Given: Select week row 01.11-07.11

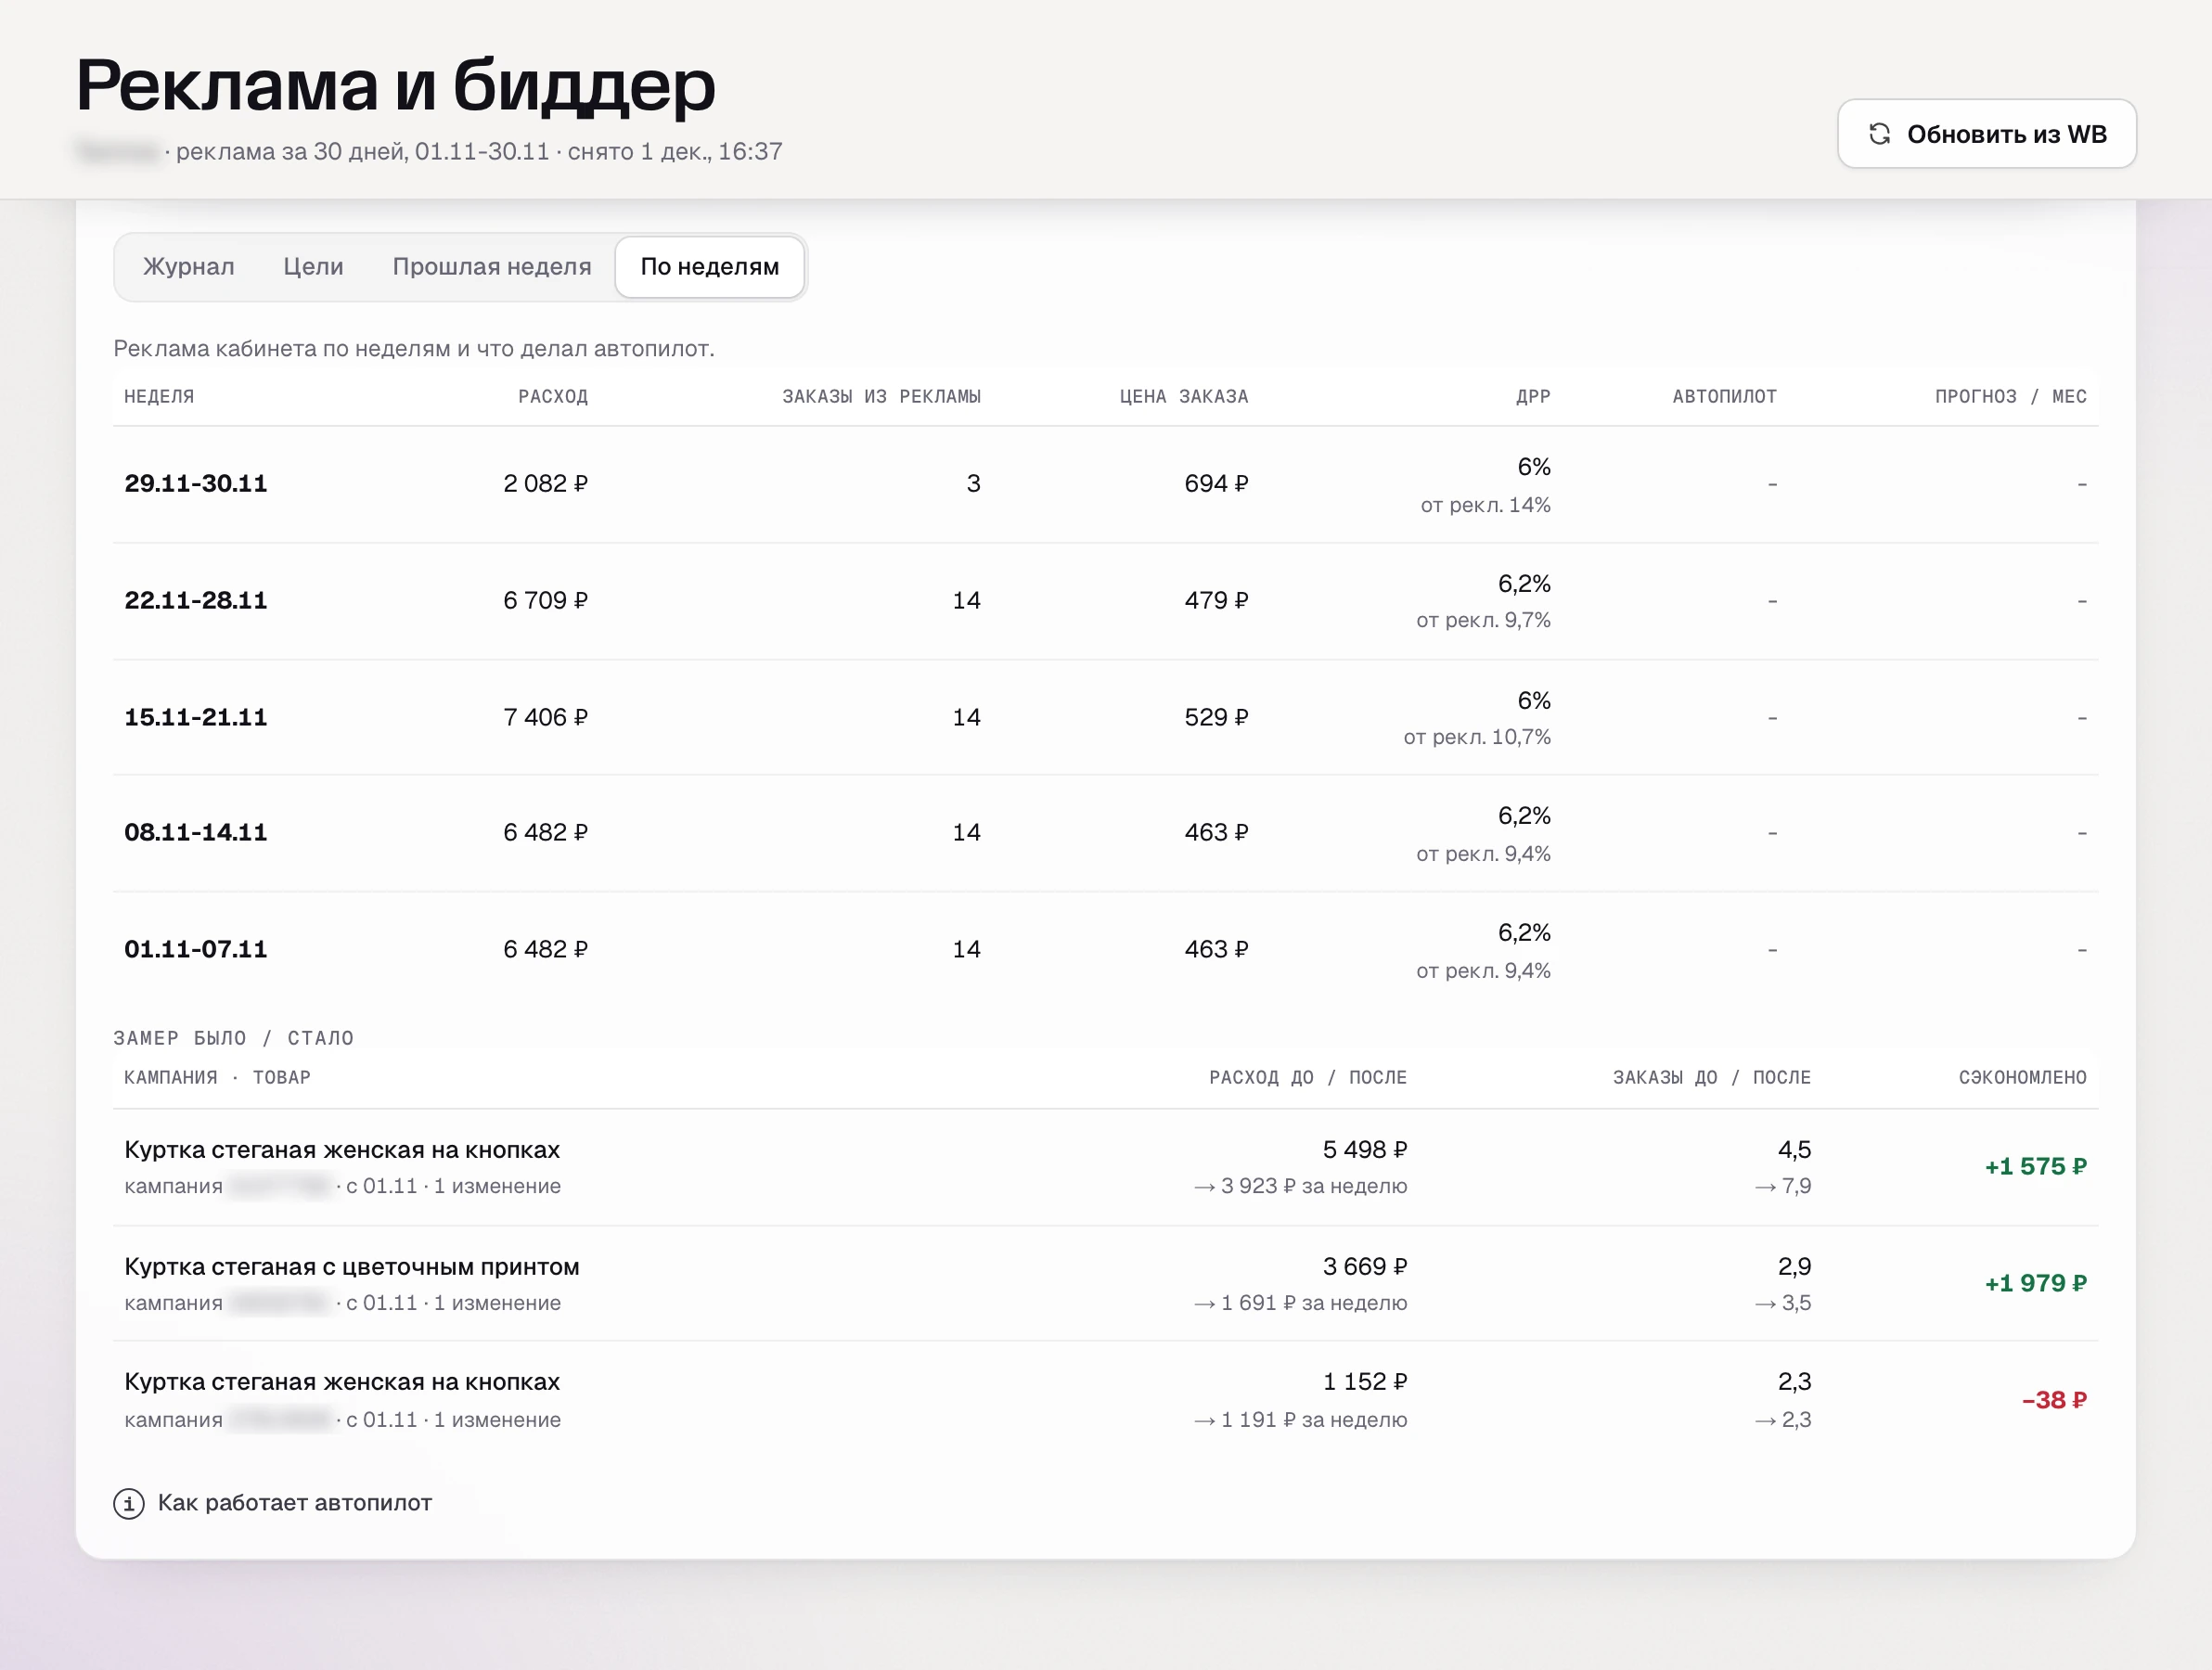Looking at the screenshot, I should coord(1105,949).
